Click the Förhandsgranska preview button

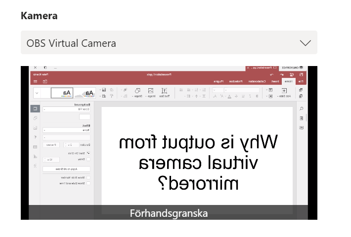pyautogui.click(x=169, y=213)
